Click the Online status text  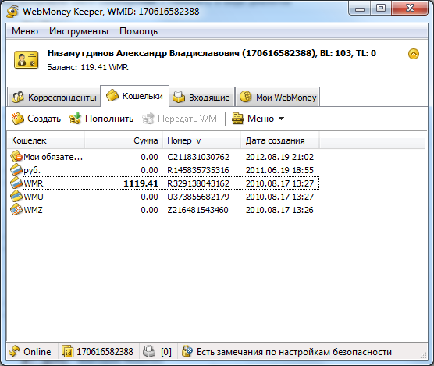point(37,352)
